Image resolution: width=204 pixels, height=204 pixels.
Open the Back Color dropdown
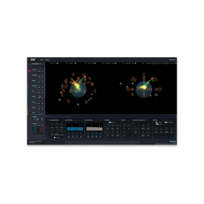(166, 63)
